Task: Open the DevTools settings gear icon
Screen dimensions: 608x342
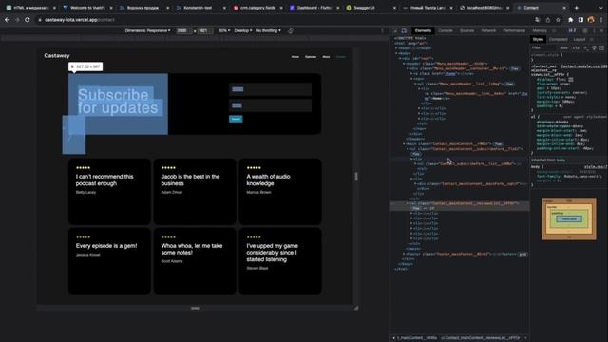Action: tap(585, 30)
